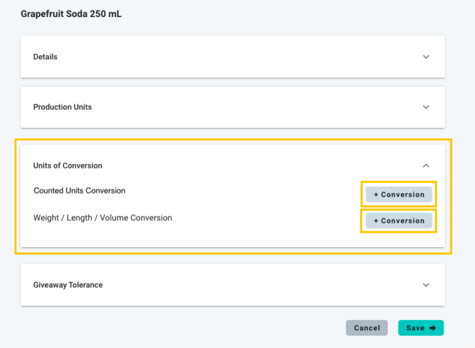Expand the Production Units chevron

click(x=426, y=107)
